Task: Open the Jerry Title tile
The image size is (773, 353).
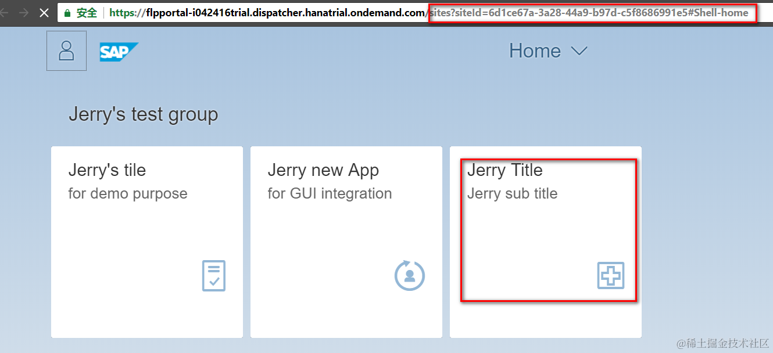Action: (546, 242)
